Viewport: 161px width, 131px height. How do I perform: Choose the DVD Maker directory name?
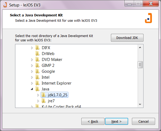52,60
